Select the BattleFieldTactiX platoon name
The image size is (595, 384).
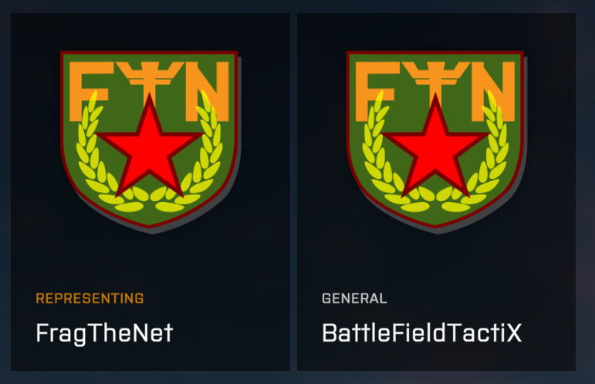point(422,333)
